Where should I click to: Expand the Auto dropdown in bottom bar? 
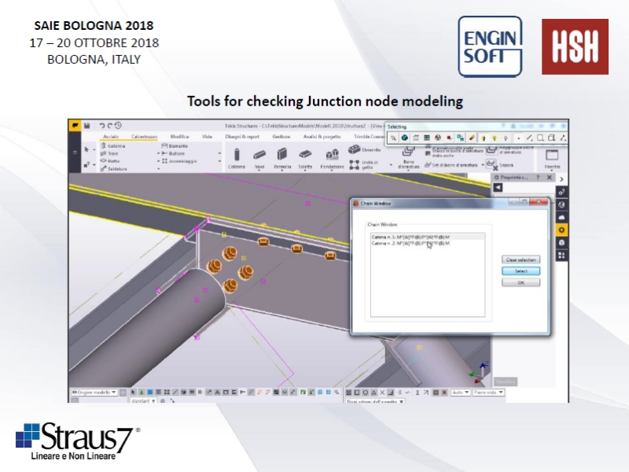point(460,392)
